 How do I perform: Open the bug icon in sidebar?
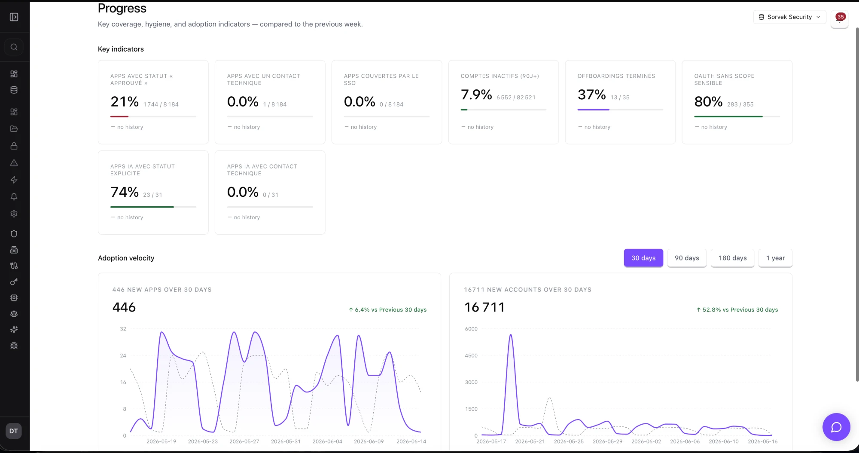(x=14, y=346)
